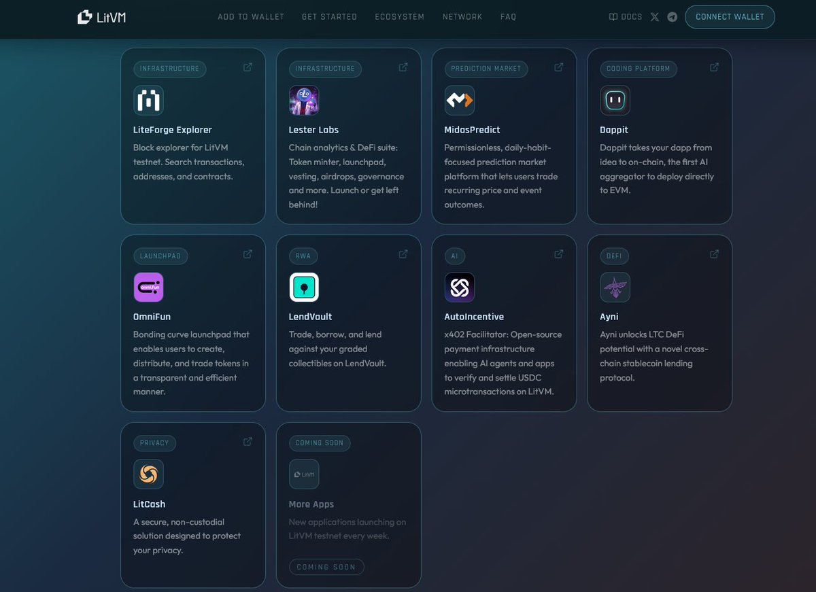This screenshot has width=816, height=592.
Task: Click the Lester Labs description text
Action: 347,176
